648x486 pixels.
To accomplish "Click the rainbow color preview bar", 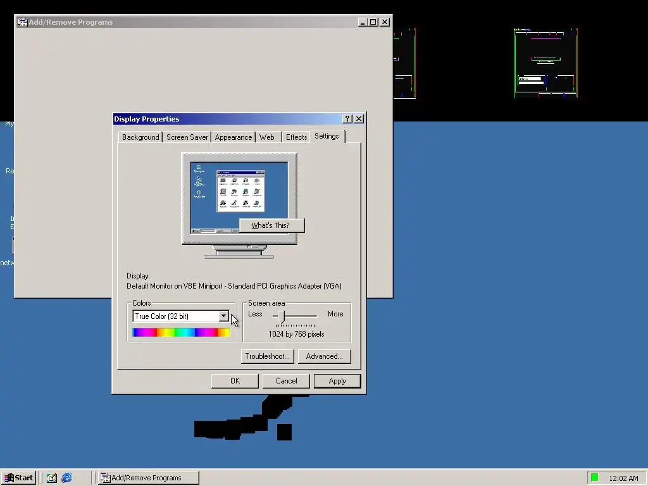I will pos(181,333).
